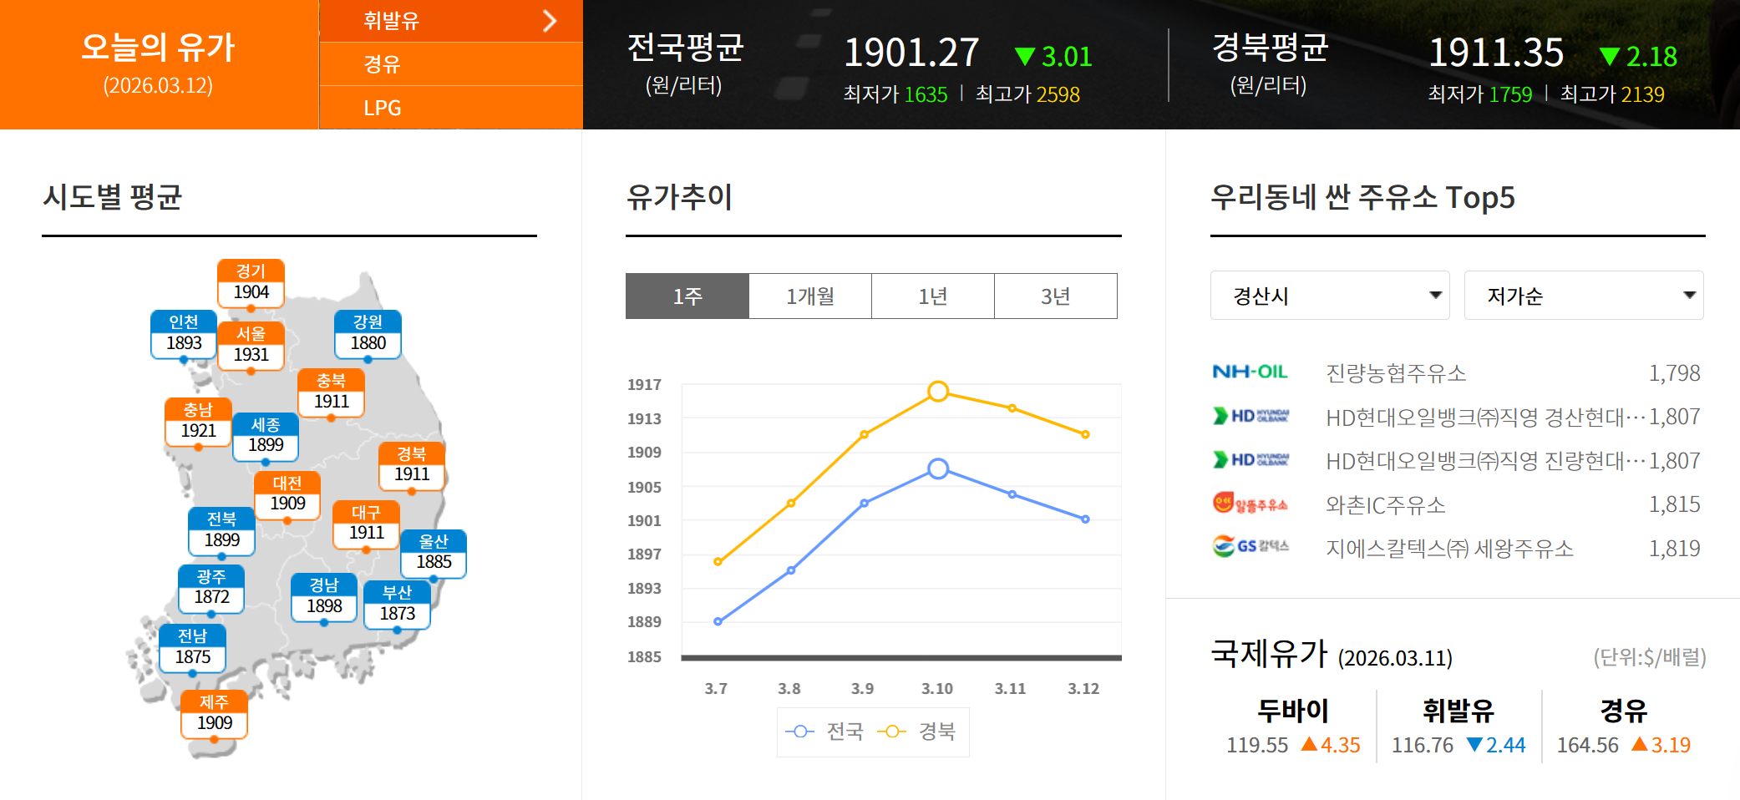Click the GS칼텍스 brand logo
This screenshot has height=800, width=1740.
pos(1250,546)
